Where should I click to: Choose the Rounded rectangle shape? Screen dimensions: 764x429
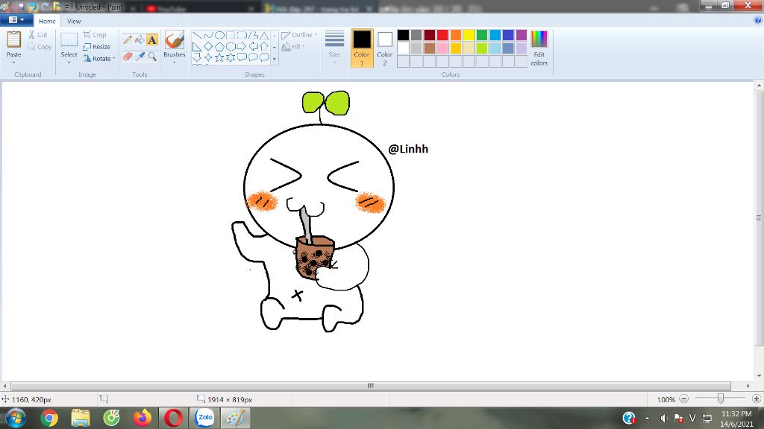pyautogui.click(x=242, y=35)
